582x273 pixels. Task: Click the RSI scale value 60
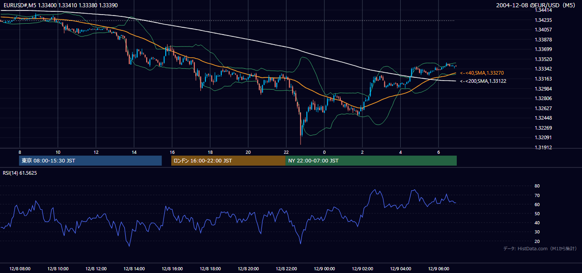(537, 204)
